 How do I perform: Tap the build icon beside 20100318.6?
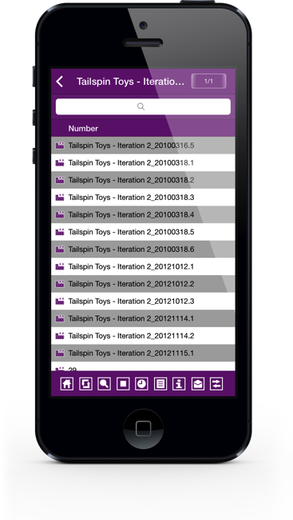[60, 249]
